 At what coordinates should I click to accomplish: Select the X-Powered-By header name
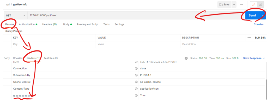click(21, 75)
